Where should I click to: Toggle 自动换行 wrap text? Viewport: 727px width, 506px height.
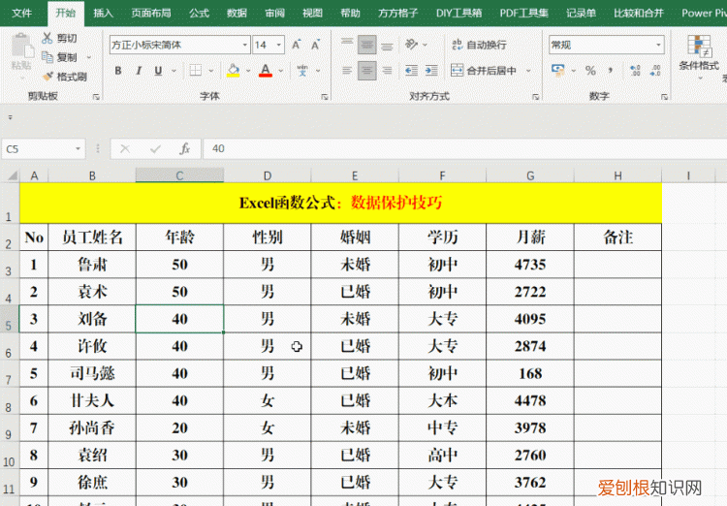479,45
